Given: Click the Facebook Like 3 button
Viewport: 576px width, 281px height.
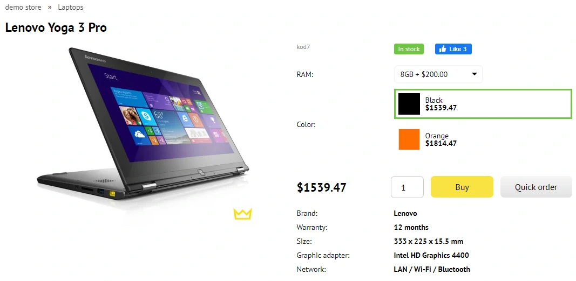Looking at the screenshot, I should [x=453, y=49].
